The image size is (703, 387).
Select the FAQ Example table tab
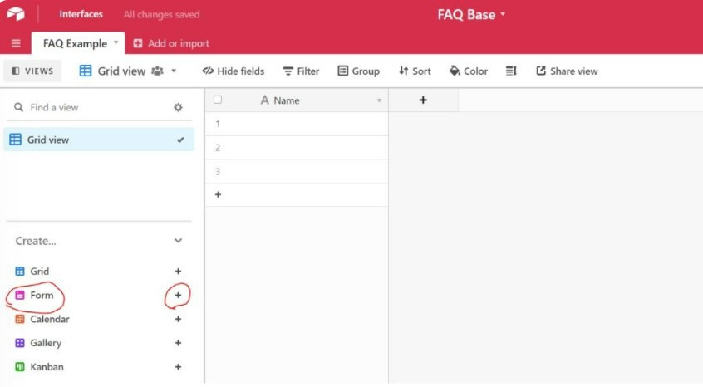pos(75,43)
